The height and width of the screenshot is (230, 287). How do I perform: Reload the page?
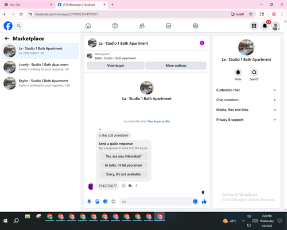click(21, 14)
